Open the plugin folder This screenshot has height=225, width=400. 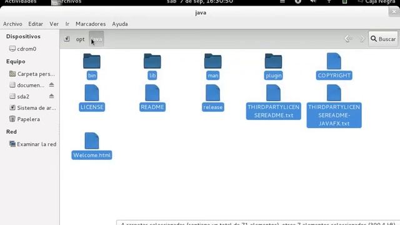pyautogui.click(x=273, y=61)
